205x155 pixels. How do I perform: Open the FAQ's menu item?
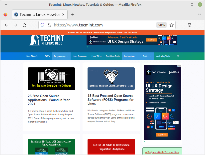point(47,56)
